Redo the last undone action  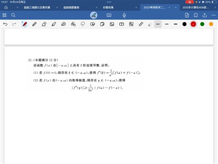point(14,24)
